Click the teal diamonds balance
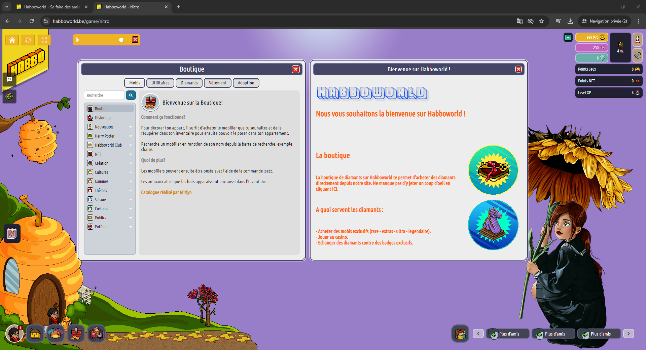 [592, 58]
